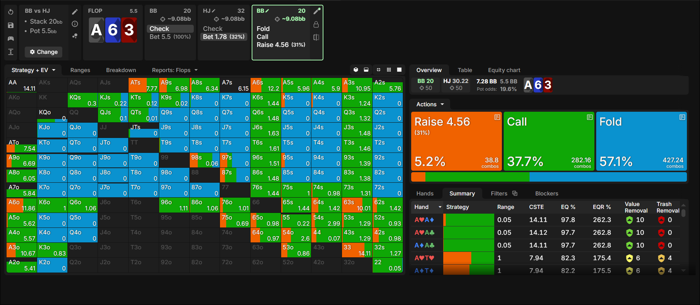Switch to the Breakdown tab
700x305 pixels.
(x=121, y=70)
